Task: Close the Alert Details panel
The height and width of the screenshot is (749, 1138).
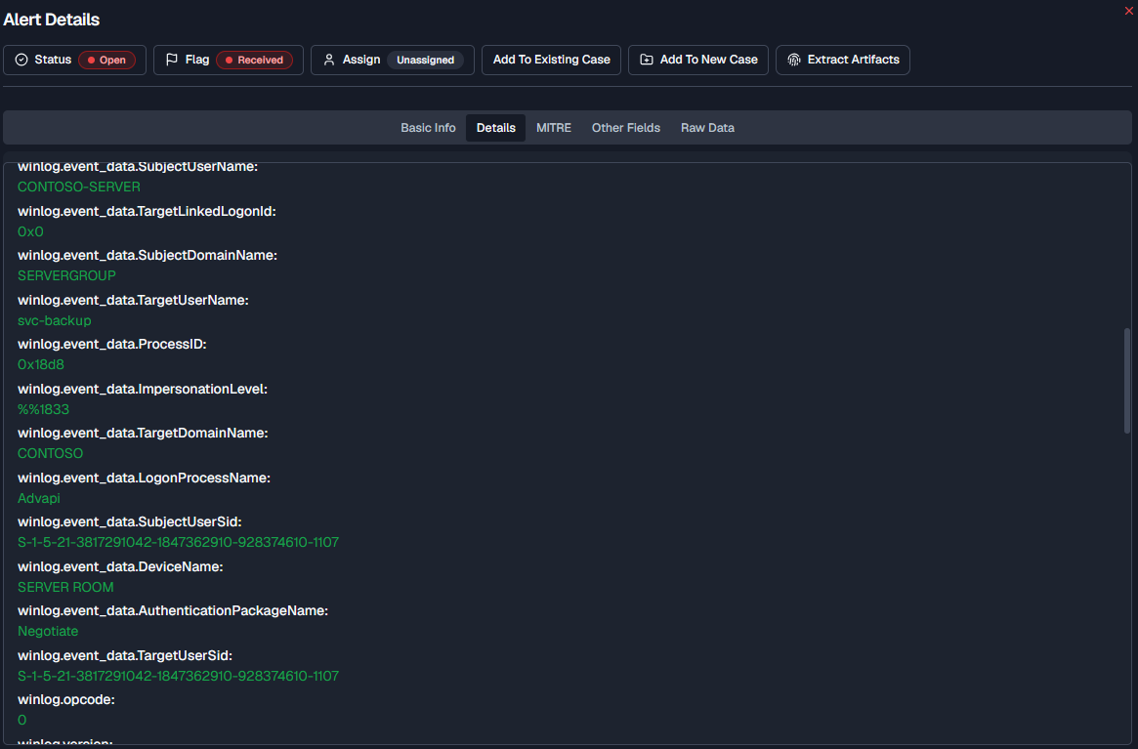Action: pyautogui.click(x=1129, y=10)
